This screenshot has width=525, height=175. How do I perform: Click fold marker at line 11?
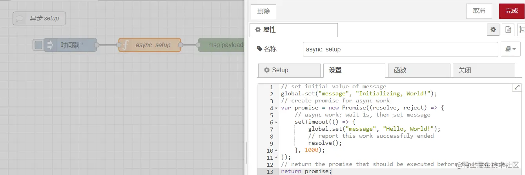[276, 157]
